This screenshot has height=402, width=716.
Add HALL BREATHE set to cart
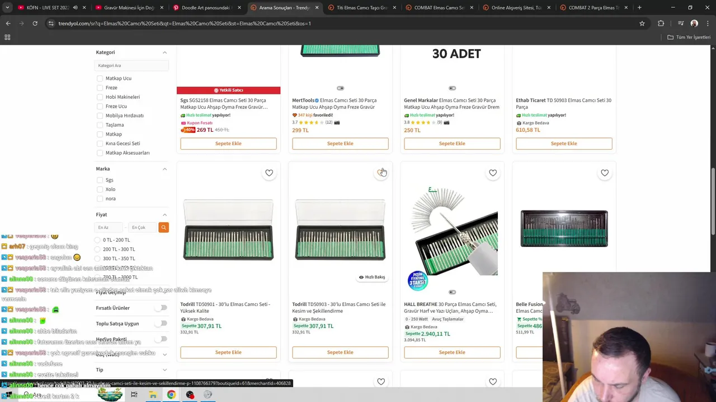(x=452, y=352)
